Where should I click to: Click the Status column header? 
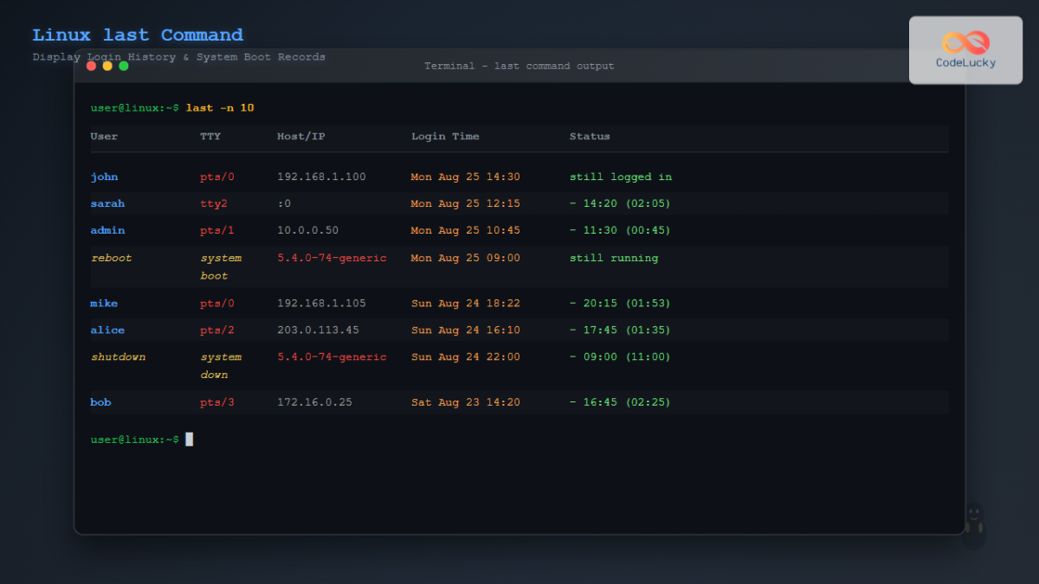(x=590, y=137)
